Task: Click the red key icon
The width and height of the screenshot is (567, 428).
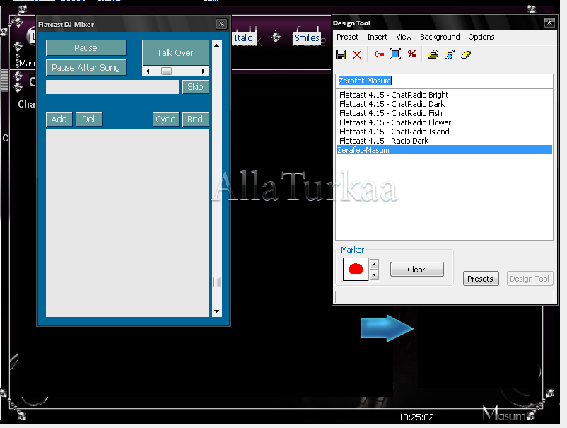Action: [380, 54]
